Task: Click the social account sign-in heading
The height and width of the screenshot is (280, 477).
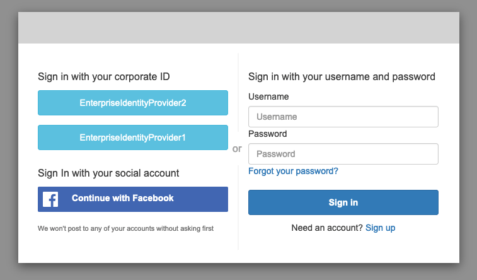Action: click(108, 173)
